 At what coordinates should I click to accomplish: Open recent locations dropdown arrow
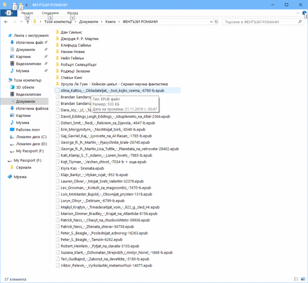coord(21,22)
